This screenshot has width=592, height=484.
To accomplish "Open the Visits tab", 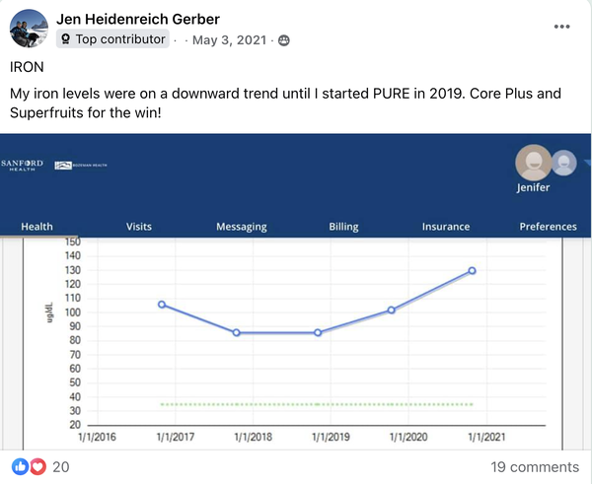I will (139, 227).
